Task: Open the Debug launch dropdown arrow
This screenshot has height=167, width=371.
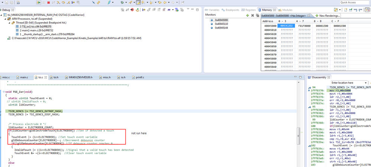Action: [126, 2]
